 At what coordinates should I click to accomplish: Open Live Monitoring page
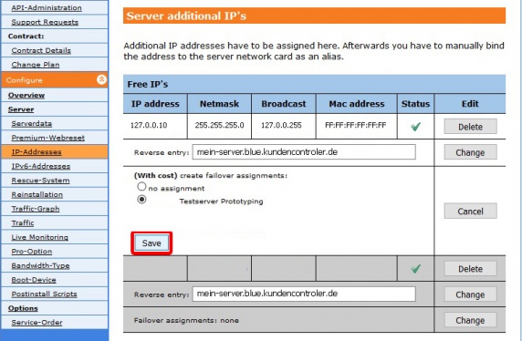(x=39, y=237)
